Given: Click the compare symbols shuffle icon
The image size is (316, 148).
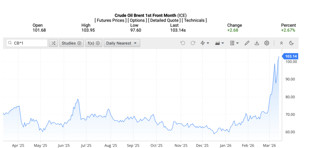Looking at the screenshot, I should [53, 43].
